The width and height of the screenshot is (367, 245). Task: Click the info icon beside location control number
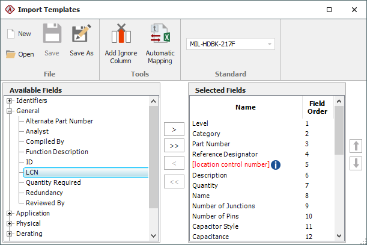[x=276, y=165]
